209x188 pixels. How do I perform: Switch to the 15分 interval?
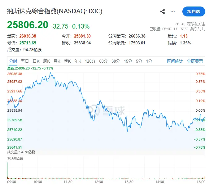[128, 61]
